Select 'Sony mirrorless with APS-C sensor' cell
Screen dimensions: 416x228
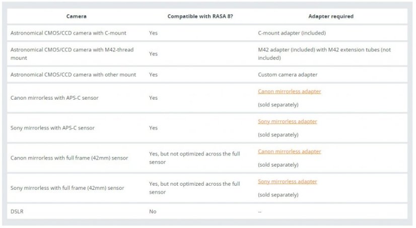tap(52, 128)
